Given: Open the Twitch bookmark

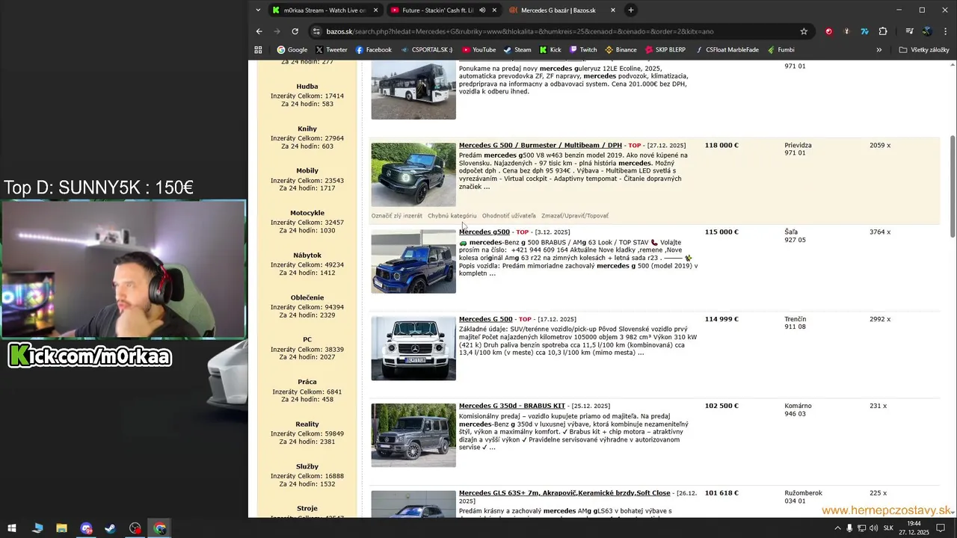Looking at the screenshot, I should tap(583, 50).
